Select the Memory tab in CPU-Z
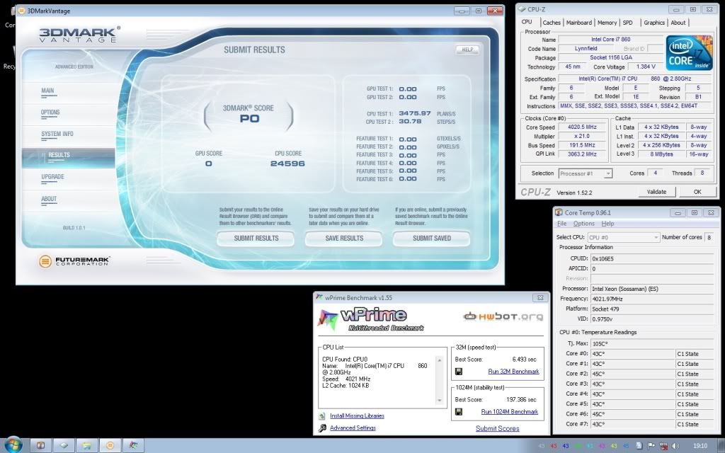The width and height of the screenshot is (725, 453). (607, 23)
